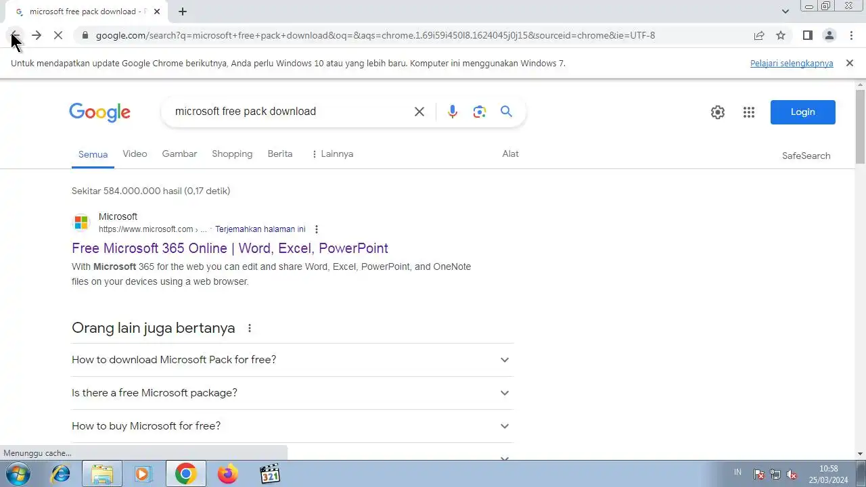866x487 pixels.
Task: Submit search with magnifier icon
Action: 506,112
